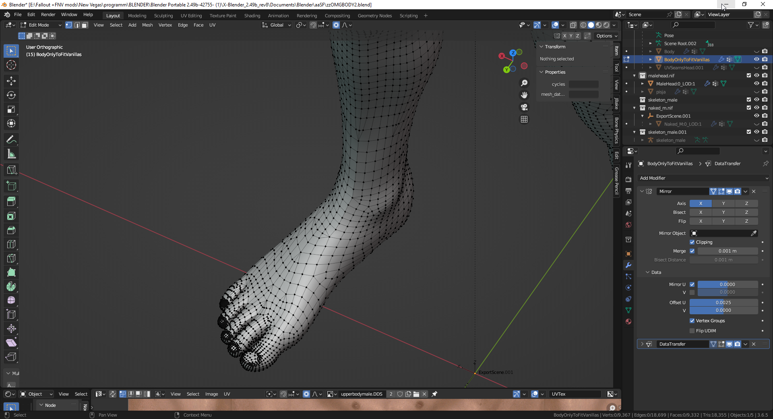Activate the Rotate tool
Screen dimensions: 773x419
coord(11,95)
